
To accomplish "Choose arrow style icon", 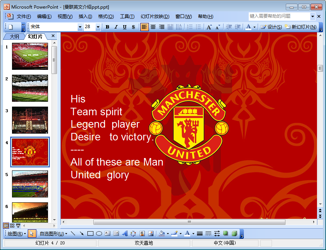I will pos(217,233).
